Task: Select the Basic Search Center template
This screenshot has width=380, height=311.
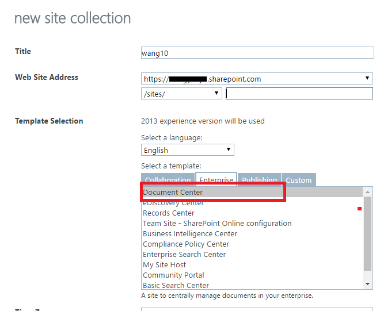Action: pos(252,285)
